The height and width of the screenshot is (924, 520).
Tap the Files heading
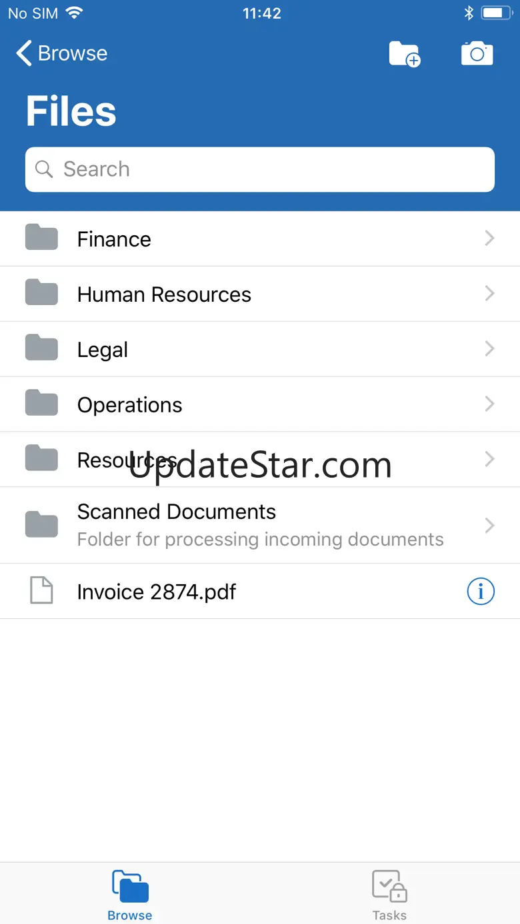[x=71, y=111]
